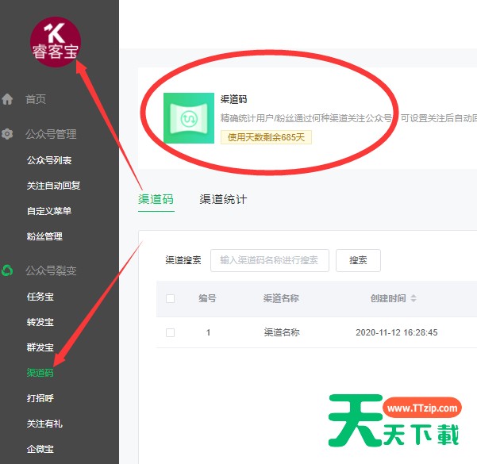Screen dimensions: 477x464
Task: Click the green recycle icon beside 公众号裂变
Action: tap(8, 270)
